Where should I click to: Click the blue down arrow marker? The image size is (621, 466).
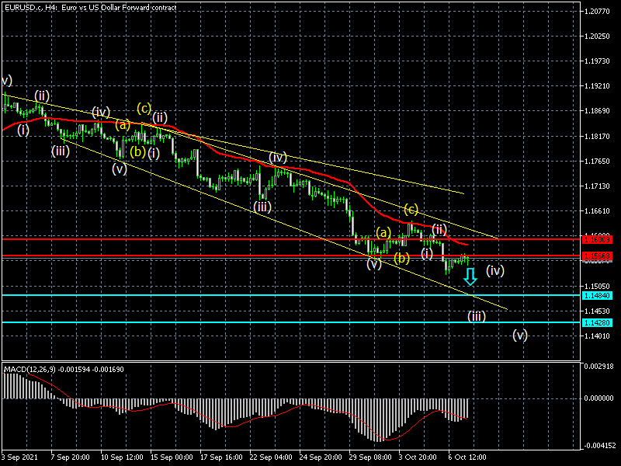470,276
